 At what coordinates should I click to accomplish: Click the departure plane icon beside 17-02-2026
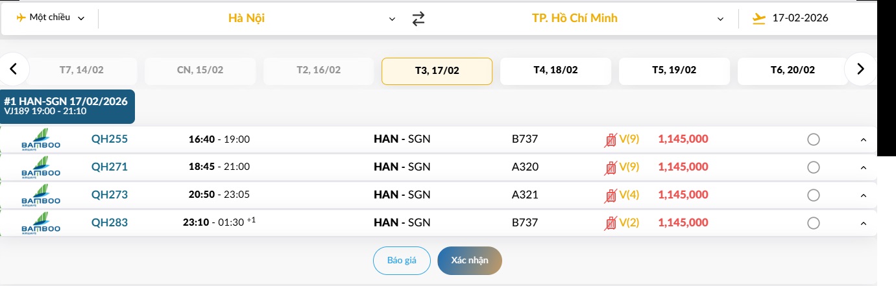click(758, 19)
